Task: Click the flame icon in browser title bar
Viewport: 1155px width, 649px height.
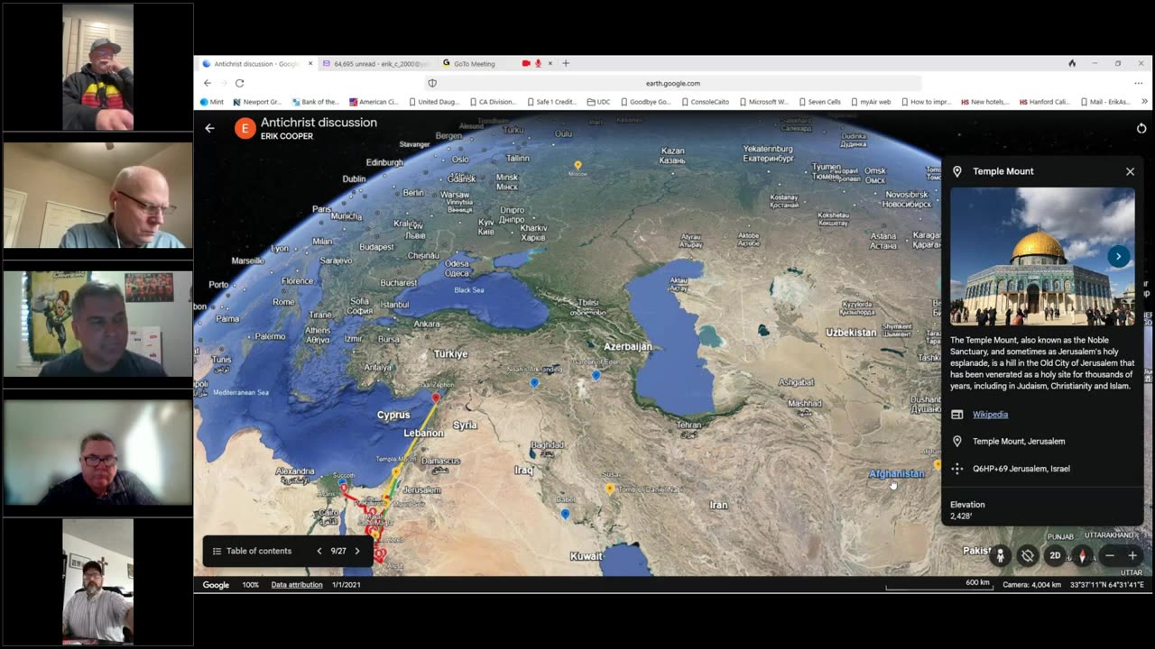Action: (1072, 64)
